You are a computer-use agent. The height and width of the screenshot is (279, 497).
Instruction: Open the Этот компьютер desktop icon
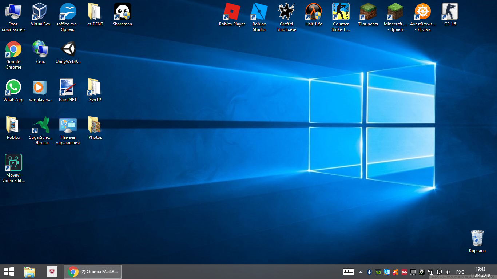tap(13, 17)
